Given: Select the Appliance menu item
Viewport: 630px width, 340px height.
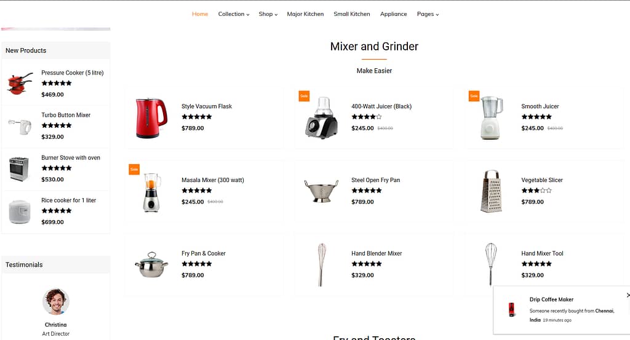Looking at the screenshot, I should click(x=393, y=14).
